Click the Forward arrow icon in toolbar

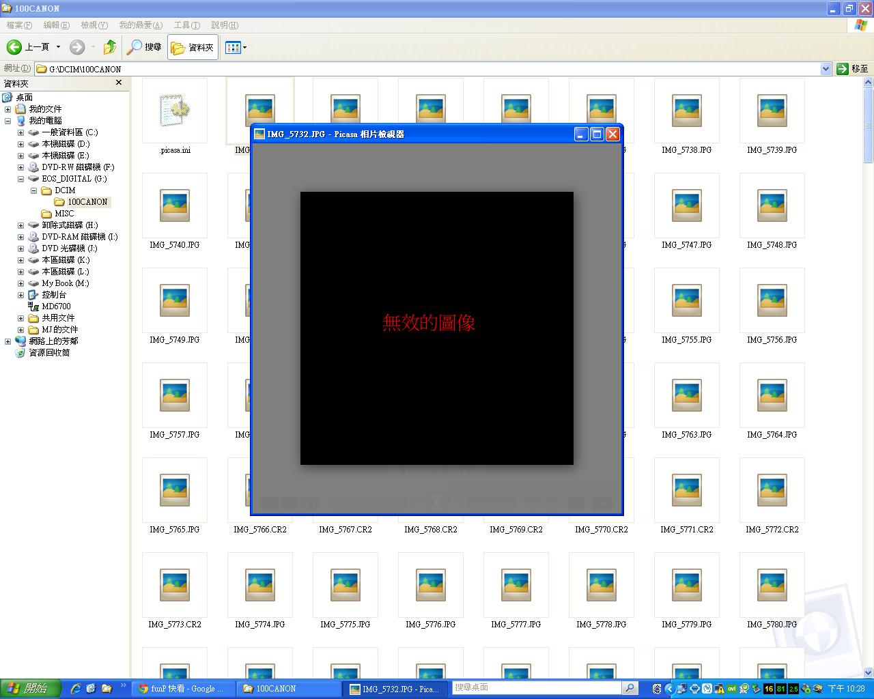click(x=77, y=47)
